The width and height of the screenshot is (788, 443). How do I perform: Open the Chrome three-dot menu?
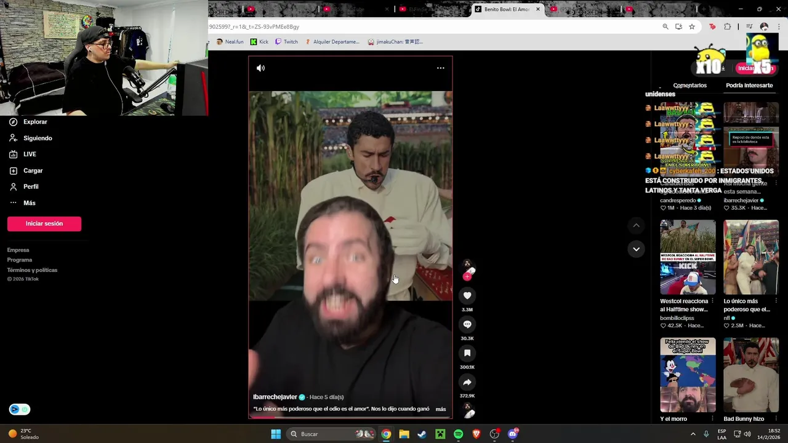[x=779, y=27]
